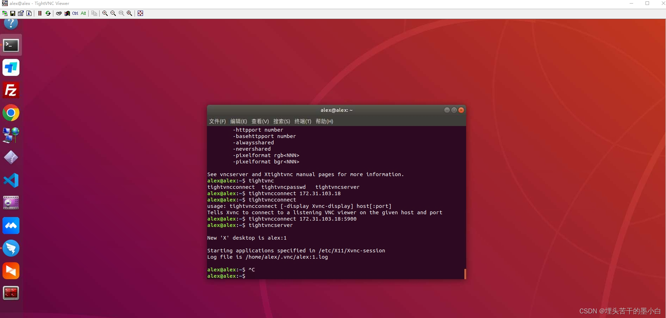666x318 pixels.
Task: Open the Help icon in Ubuntu dock
Action: click(x=11, y=24)
